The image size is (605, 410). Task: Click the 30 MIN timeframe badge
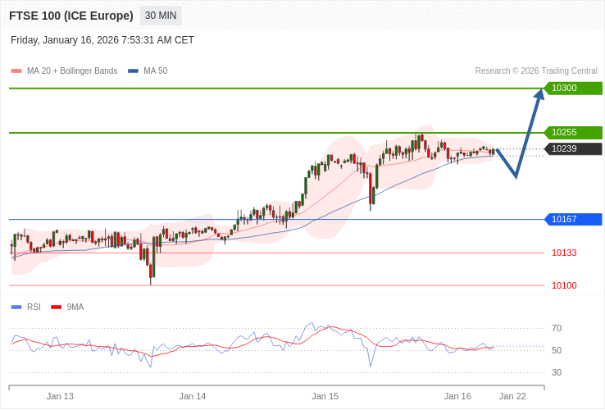(161, 16)
